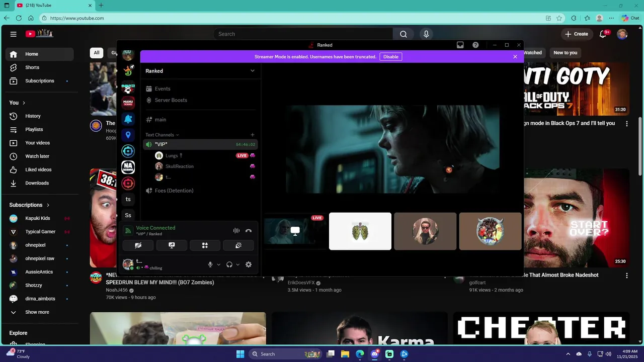The image size is (644, 362).
Task: Select the "ts" server icon
Action: pyautogui.click(x=128, y=199)
